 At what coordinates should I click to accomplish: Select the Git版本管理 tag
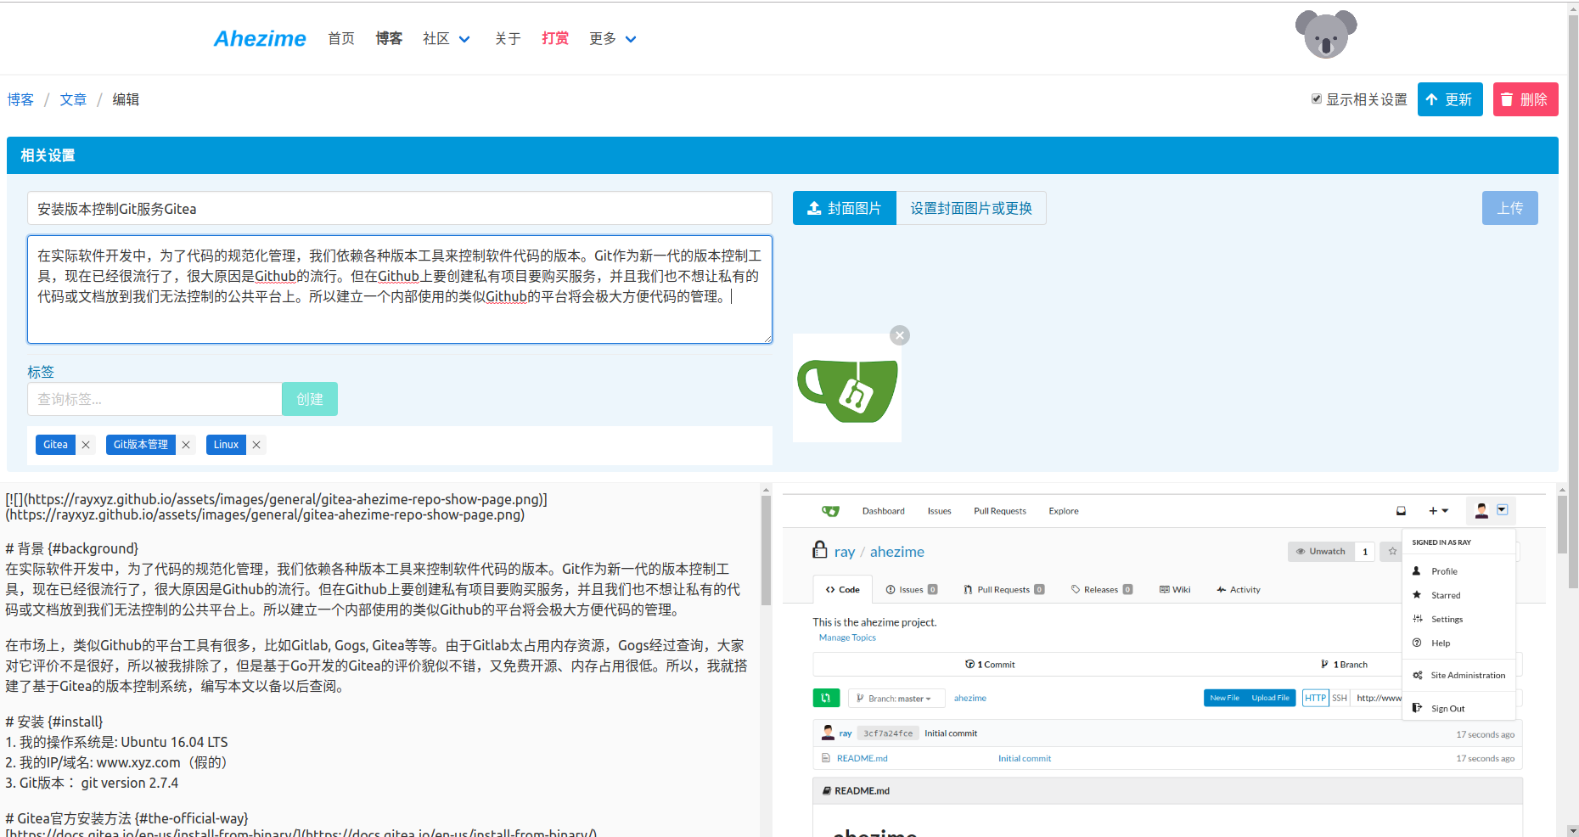tap(141, 445)
